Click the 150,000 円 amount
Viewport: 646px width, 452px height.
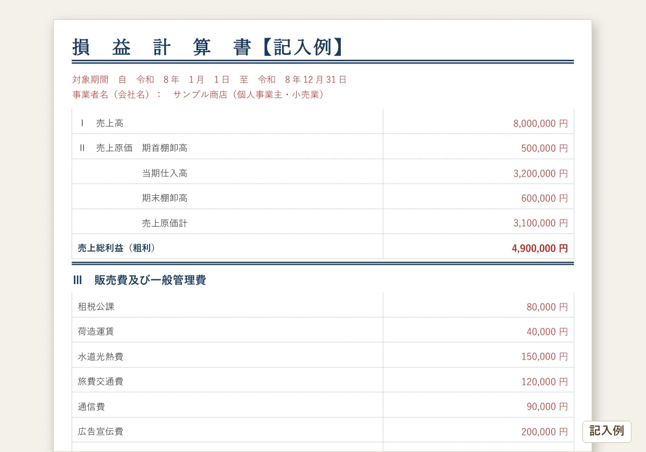(544, 356)
